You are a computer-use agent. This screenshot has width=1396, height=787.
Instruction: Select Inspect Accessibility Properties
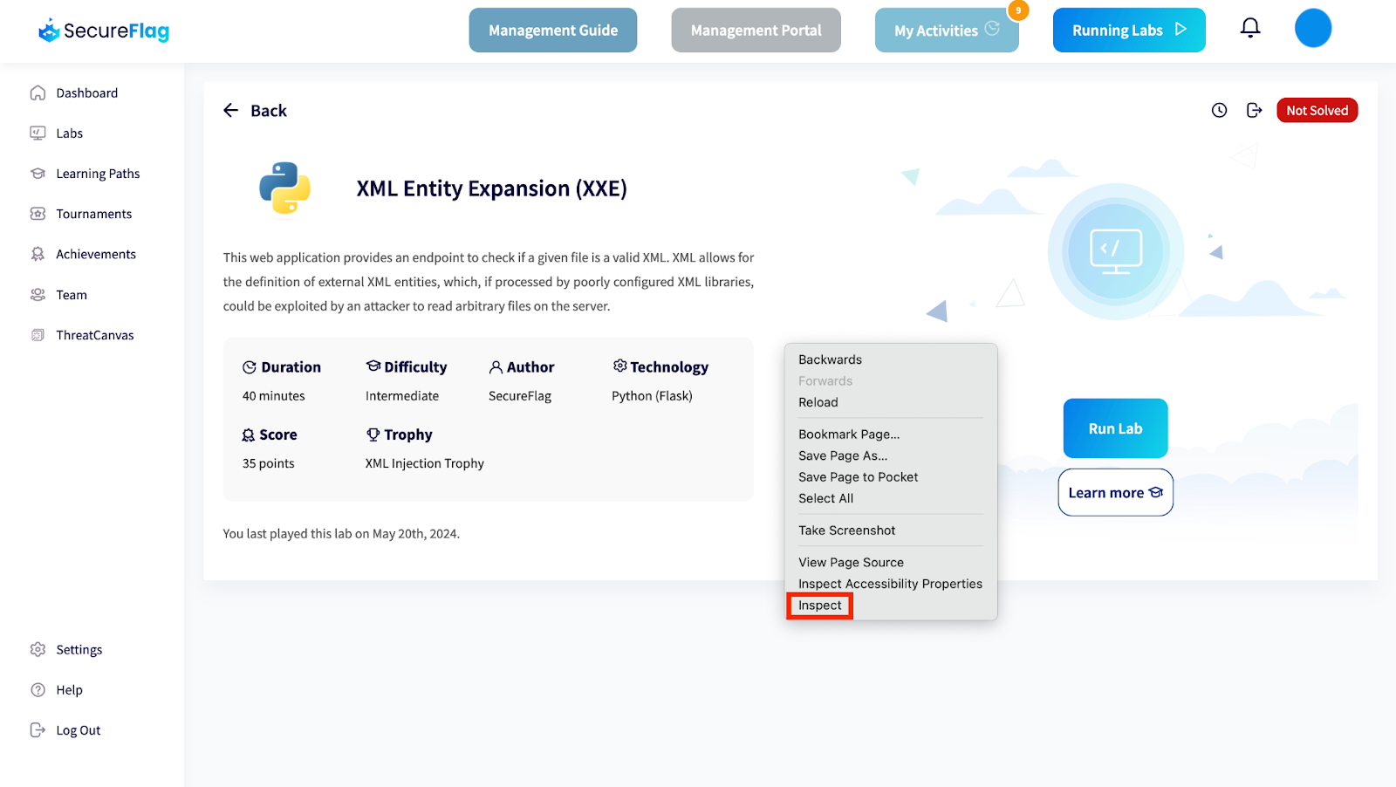pos(891,584)
